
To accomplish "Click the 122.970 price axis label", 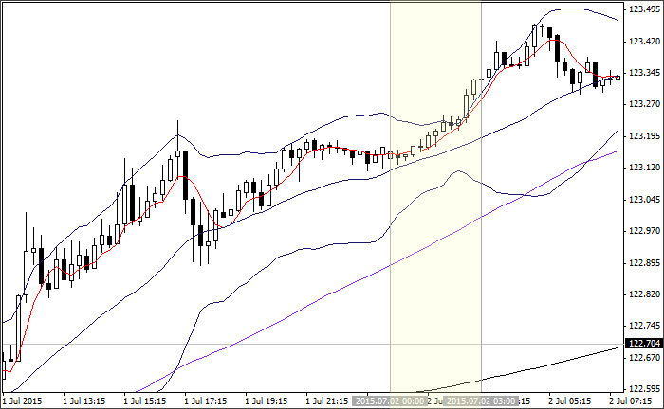I will pos(644,231).
